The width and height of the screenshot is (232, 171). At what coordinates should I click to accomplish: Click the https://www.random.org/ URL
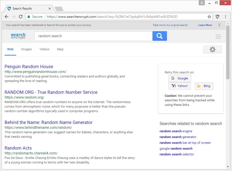24,97
